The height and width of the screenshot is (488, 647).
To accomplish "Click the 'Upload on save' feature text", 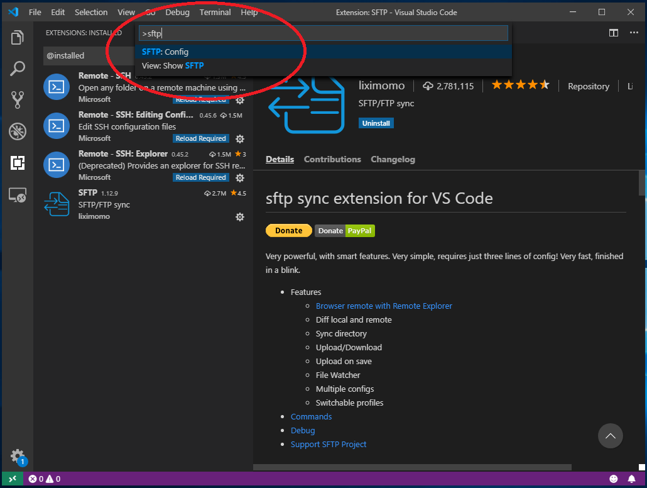I will [344, 361].
